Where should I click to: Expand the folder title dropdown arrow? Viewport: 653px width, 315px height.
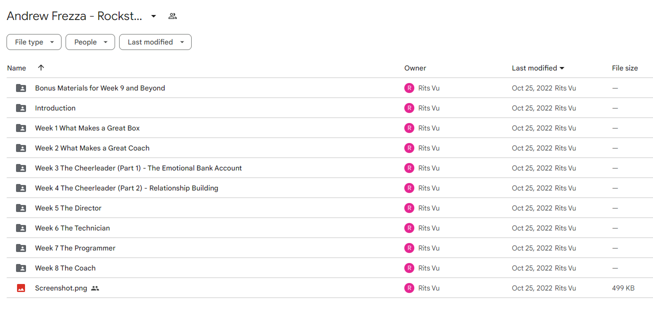154,16
